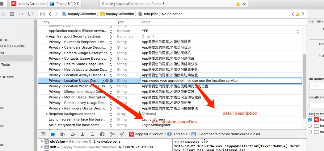The image size is (324, 151).
Task: Choose iPhone 6 (10.1) run destination
Action: [x=65, y=4]
